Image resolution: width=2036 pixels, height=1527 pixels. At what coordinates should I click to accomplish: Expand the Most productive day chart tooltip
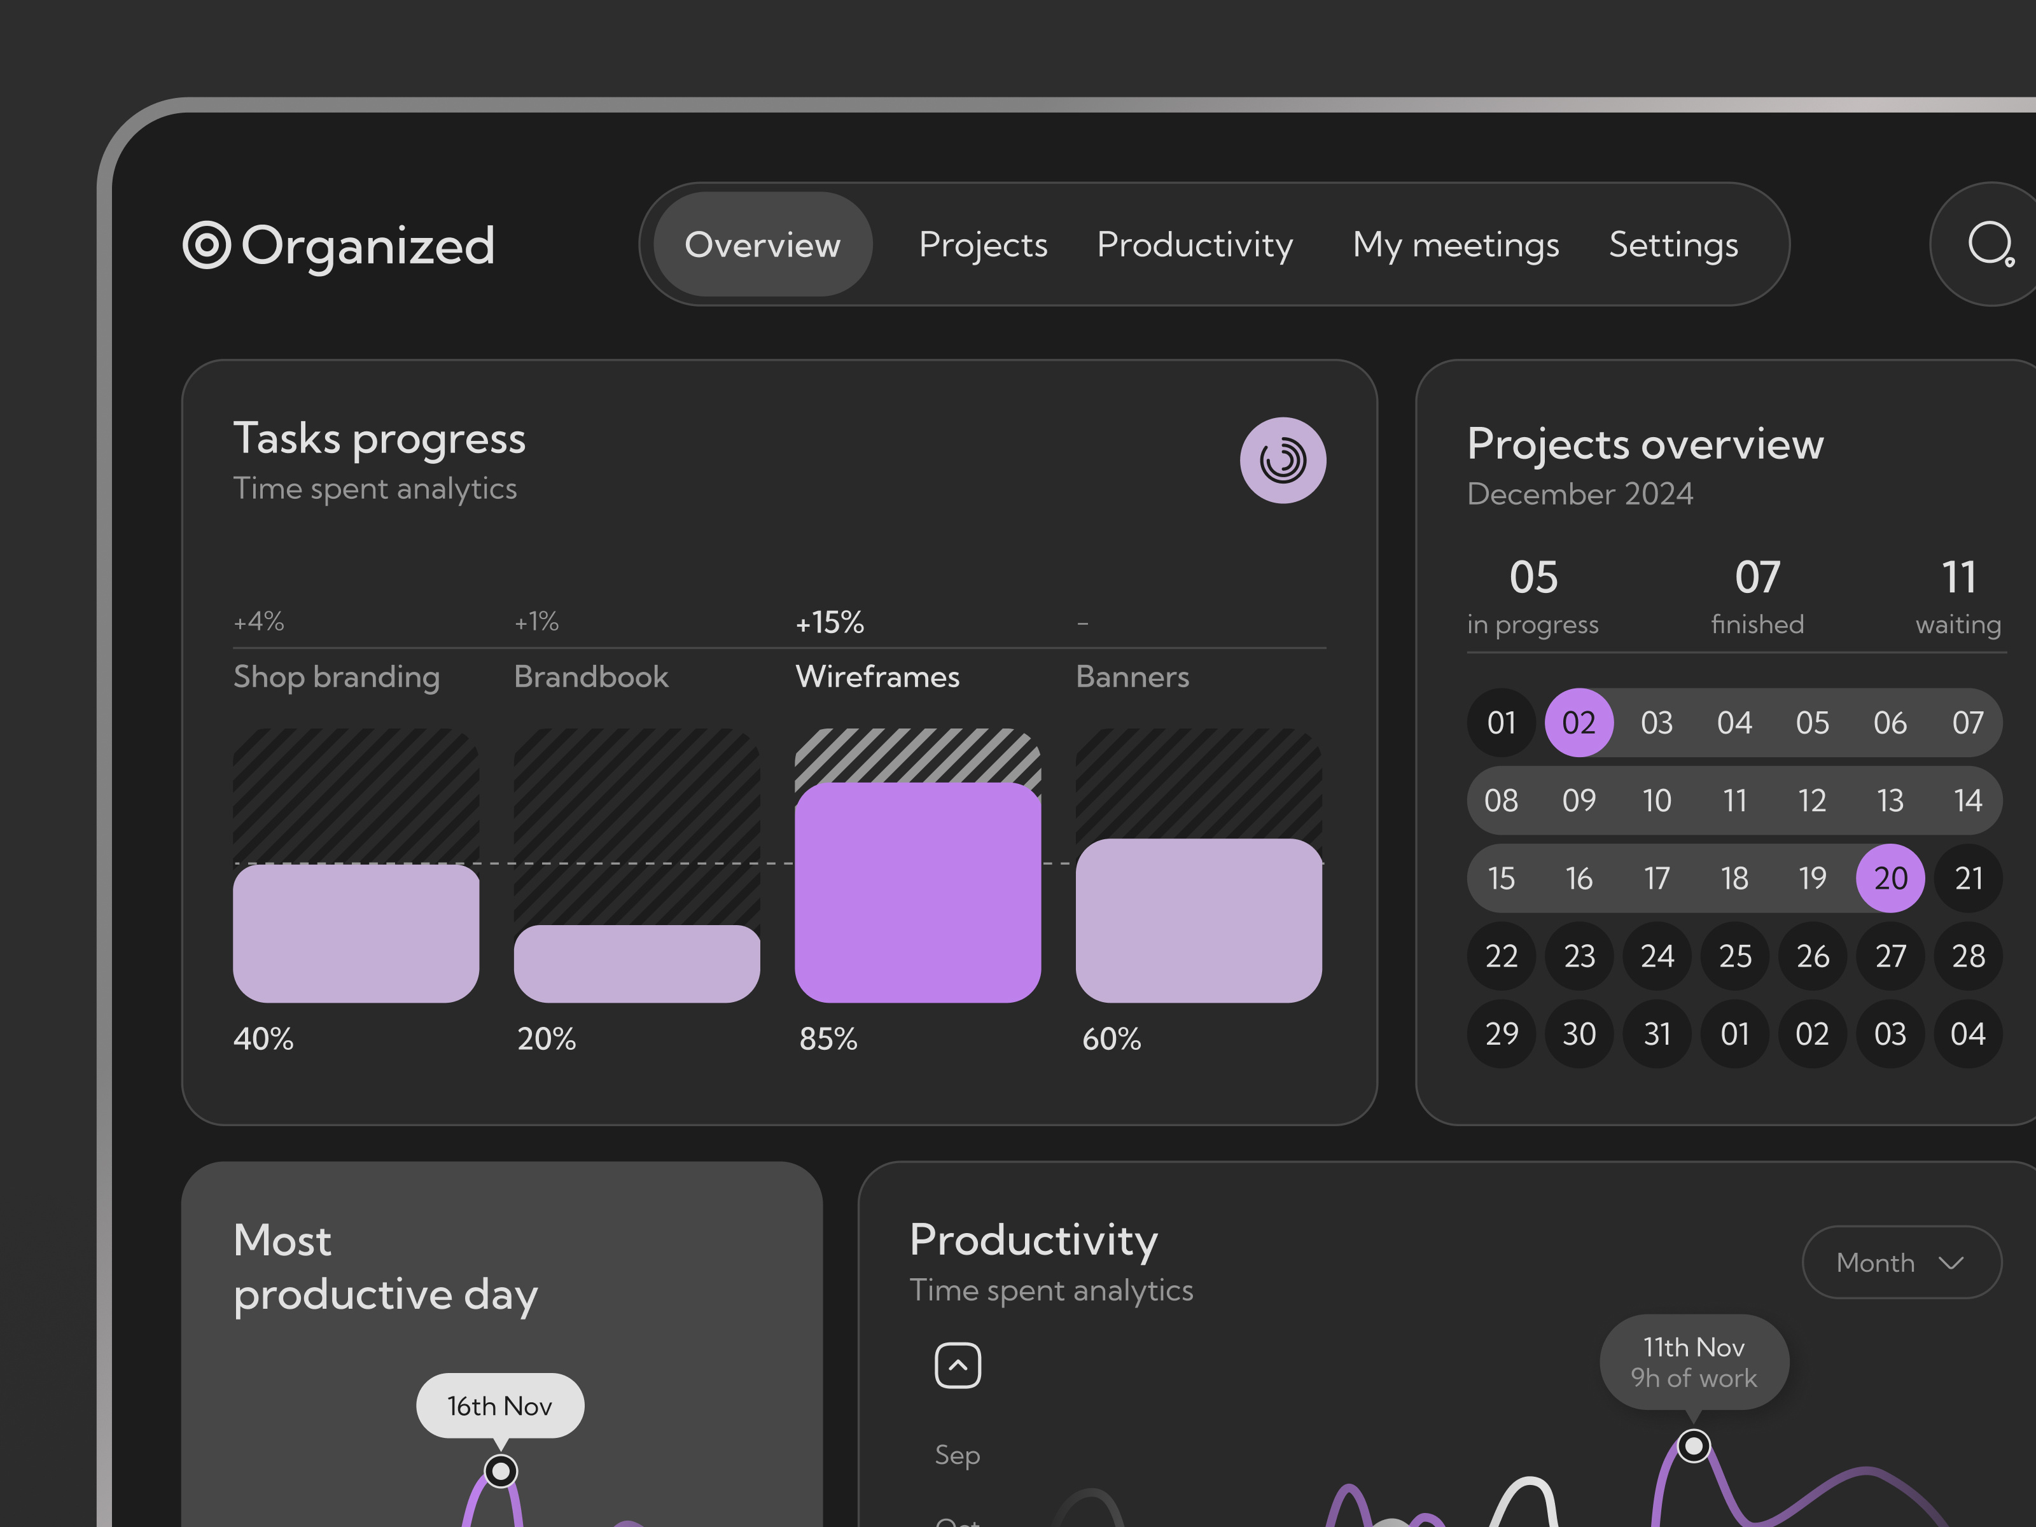point(500,1405)
